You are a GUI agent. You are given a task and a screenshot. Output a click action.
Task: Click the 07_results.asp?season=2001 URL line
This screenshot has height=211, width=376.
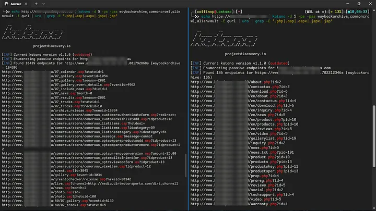point(54,97)
